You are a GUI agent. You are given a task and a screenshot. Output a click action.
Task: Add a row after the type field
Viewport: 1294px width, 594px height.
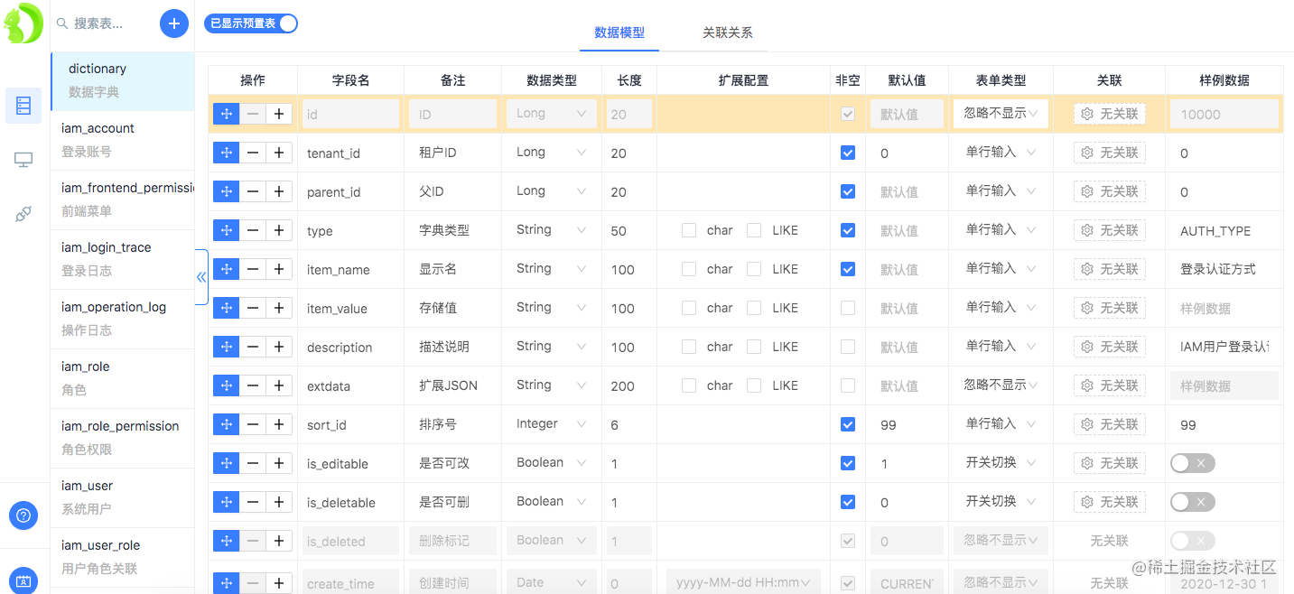(279, 230)
